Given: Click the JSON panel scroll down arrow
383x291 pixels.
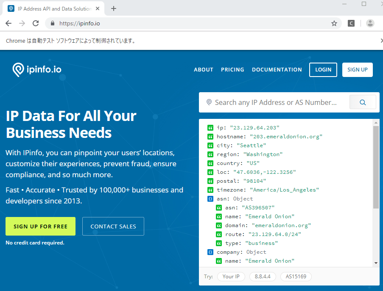Looking at the screenshot, I should (x=376, y=263).
